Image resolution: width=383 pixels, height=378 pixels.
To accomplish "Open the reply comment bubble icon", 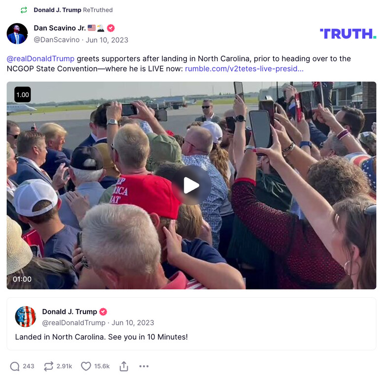I will pos(15,366).
